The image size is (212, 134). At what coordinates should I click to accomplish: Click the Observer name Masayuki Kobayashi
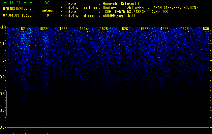pyautogui.click(x=121, y=4)
